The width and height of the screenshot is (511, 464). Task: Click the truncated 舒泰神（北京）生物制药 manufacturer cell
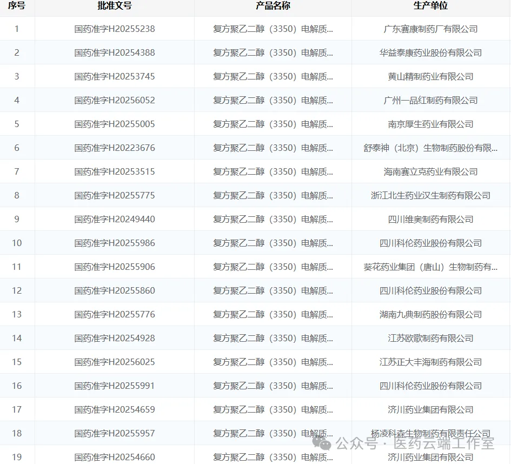[x=430, y=148]
